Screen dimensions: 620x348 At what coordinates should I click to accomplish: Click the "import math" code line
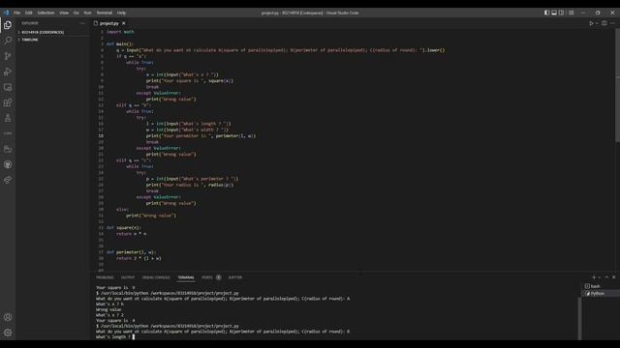coord(120,32)
